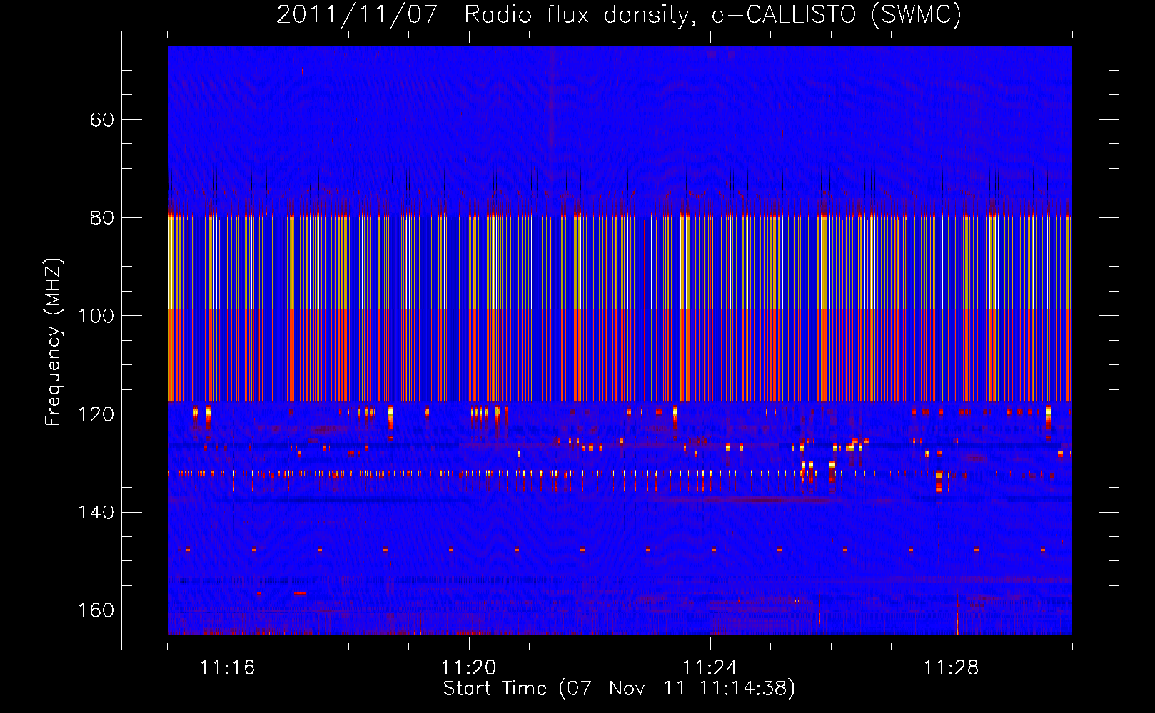Click the 80 frequency tick label
Viewport: 1155px width, 713px height.
point(102,218)
